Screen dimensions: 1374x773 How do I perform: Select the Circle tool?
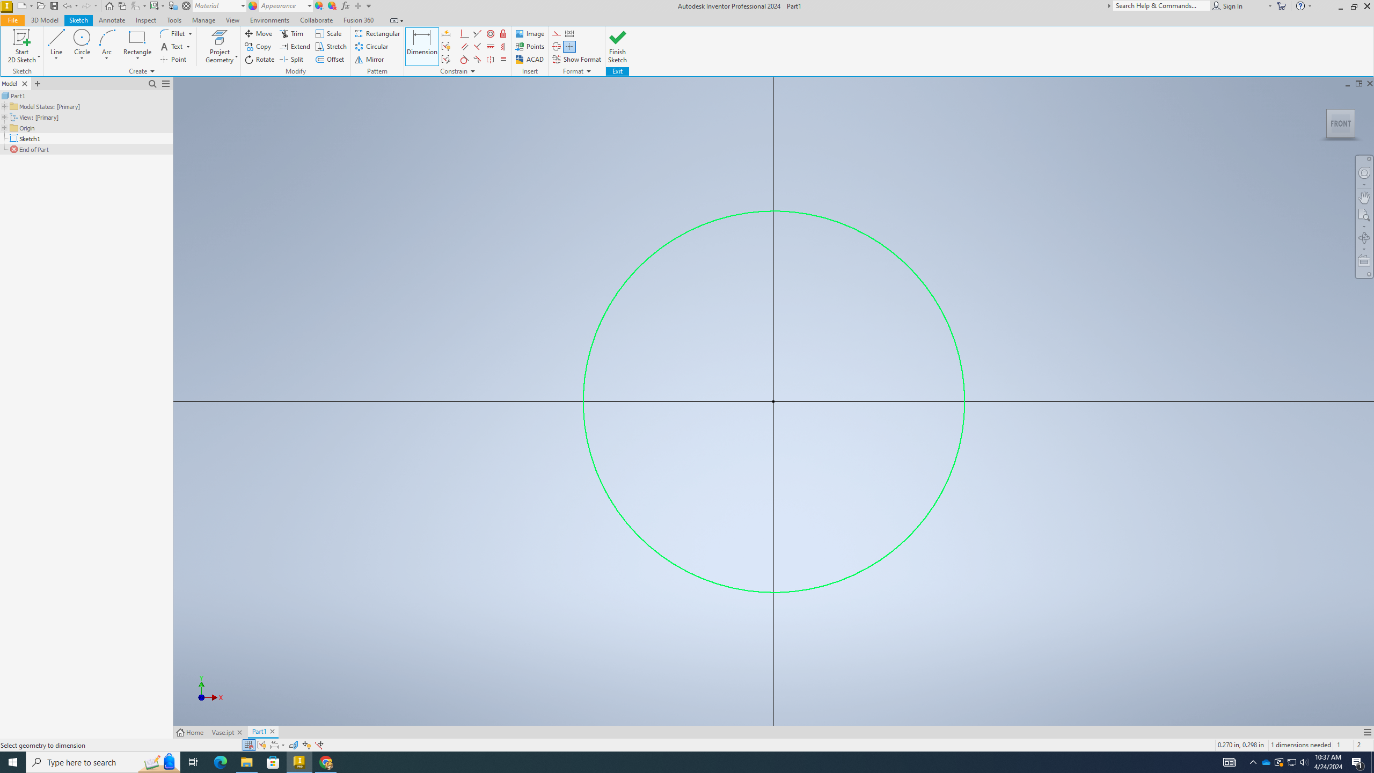pos(82,43)
